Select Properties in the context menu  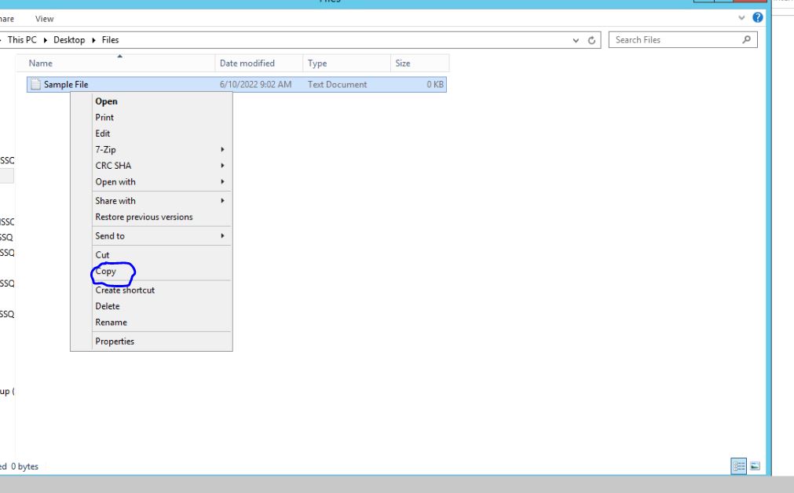click(115, 341)
